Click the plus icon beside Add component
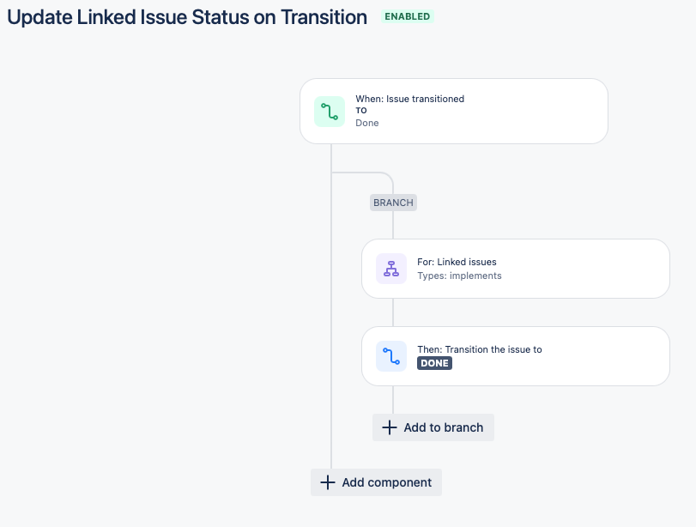 click(x=327, y=482)
